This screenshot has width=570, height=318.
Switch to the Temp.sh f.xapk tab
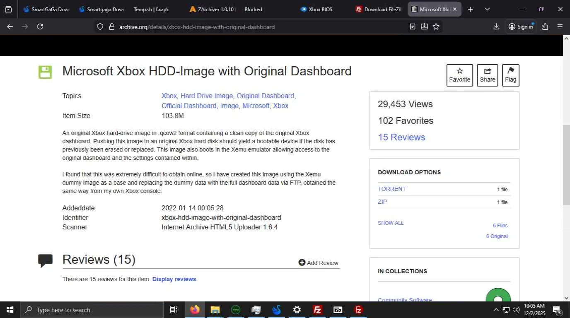151,9
